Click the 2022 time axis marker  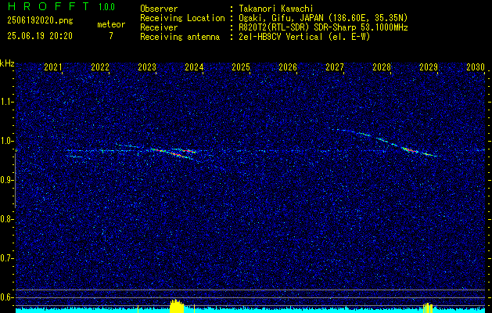click(x=100, y=67)
